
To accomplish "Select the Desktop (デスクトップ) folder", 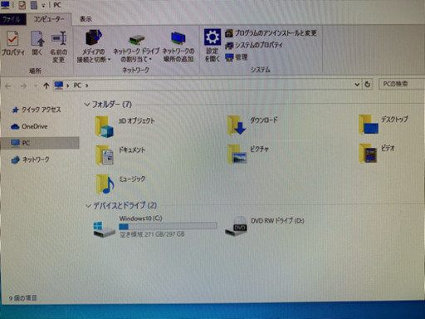I will pos(383,125).
